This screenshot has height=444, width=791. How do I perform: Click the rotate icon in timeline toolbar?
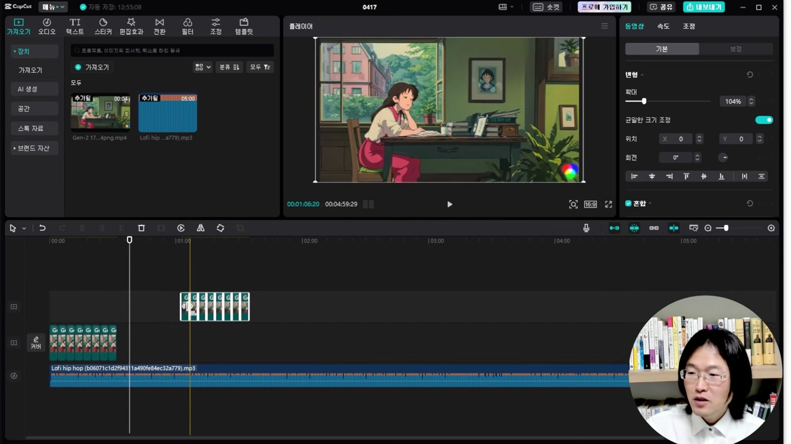[220, 228]
